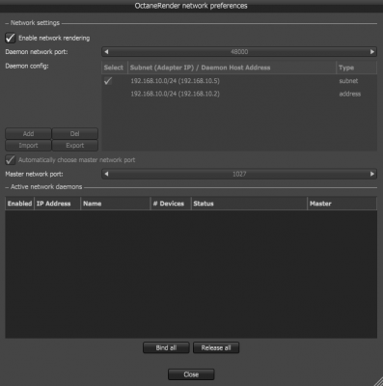Sort by # Devices column header

point(171,204)
